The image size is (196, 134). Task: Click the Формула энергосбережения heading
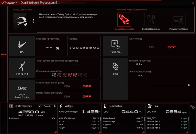(132, 9)
